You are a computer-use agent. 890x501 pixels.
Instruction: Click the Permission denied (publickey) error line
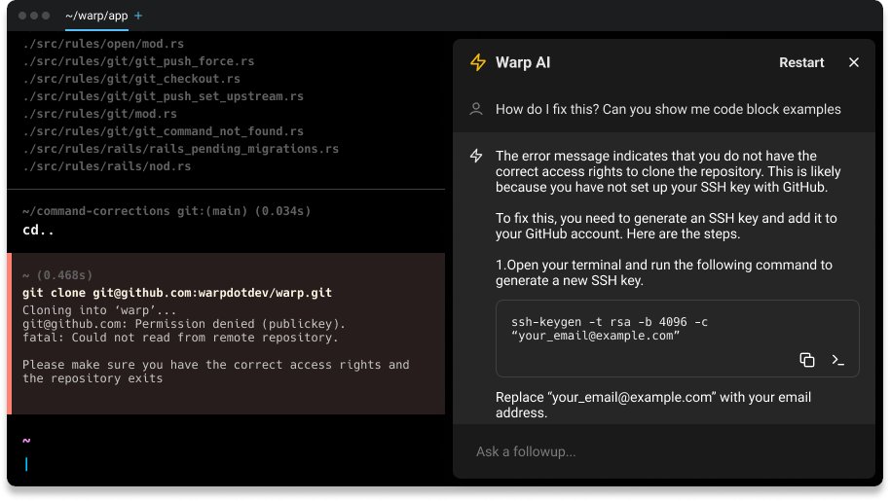[184, 324]
